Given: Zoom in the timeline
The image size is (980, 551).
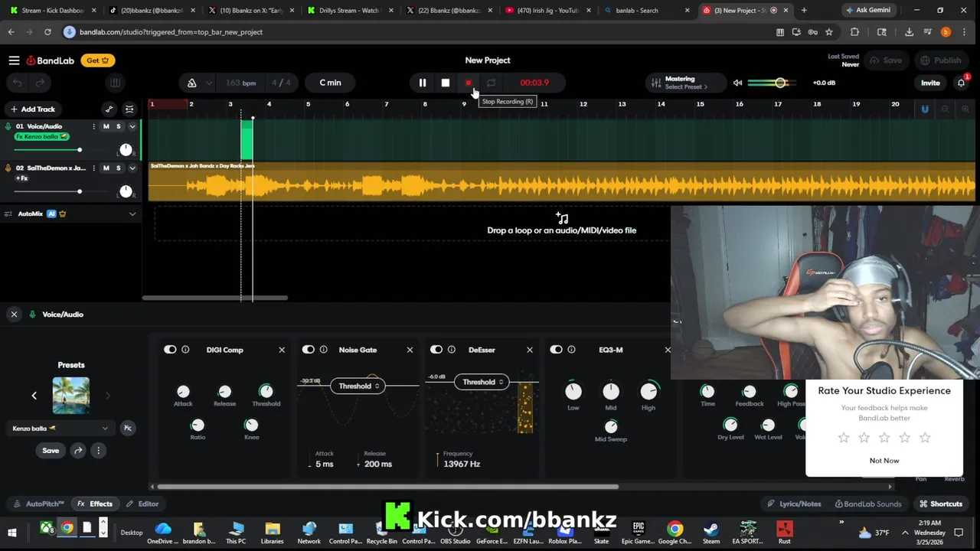Looking at the screenshot, I should click(965, 109).
